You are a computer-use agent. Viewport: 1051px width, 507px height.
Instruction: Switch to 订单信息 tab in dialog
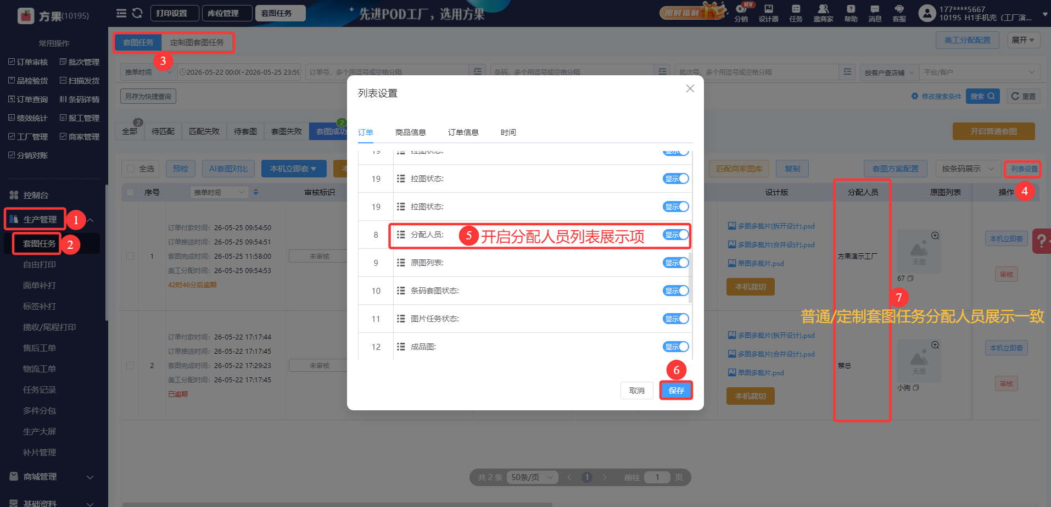click(463, 132)
